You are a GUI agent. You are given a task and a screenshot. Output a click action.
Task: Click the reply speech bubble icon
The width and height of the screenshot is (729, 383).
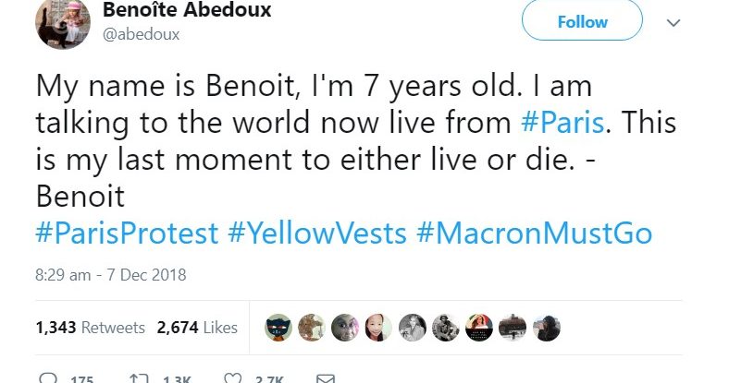[x=47, y=378]
